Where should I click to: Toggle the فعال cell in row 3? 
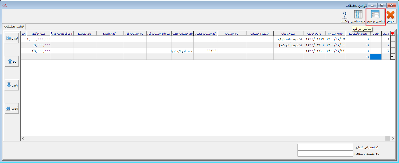[376, 51]
